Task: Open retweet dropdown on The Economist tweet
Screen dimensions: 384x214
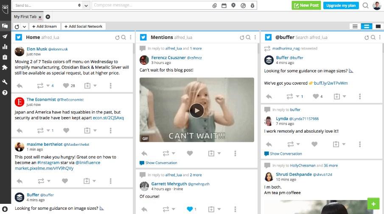Action: [48, 131]
